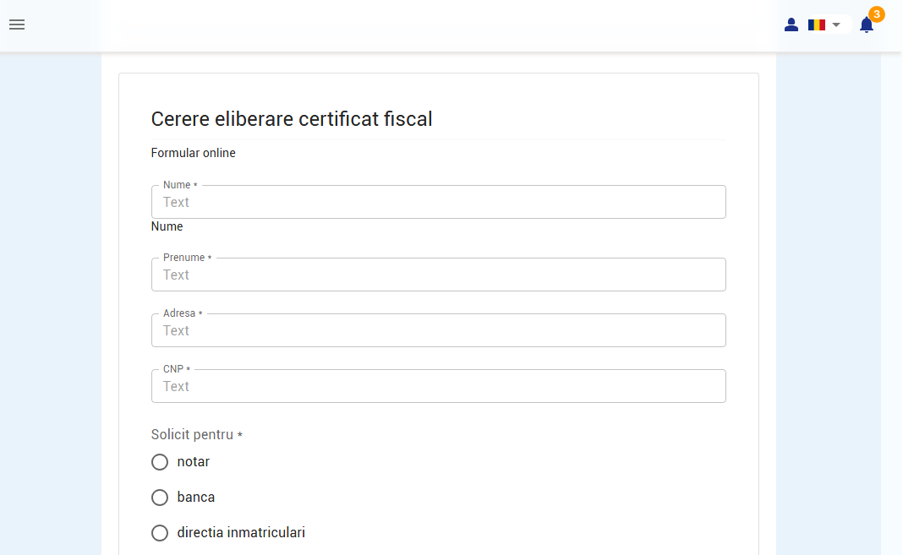The image size is (903, 555).
Task: Click the 'banca' option label text
Action: pyautogui.click(x=196, y=498)
